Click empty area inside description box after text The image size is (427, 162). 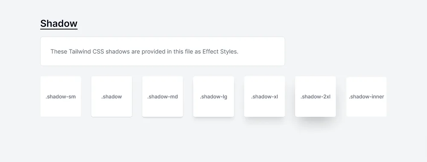coord(261,52)
